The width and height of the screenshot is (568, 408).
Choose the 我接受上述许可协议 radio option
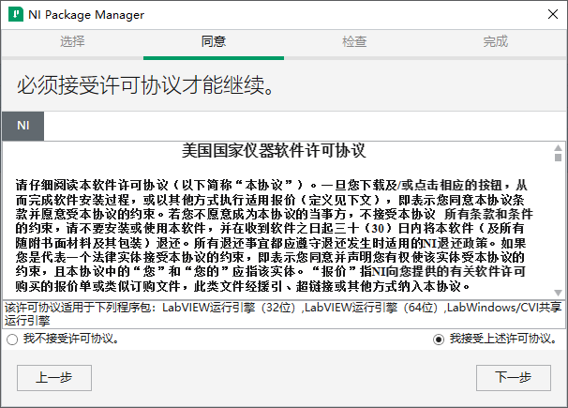coord(439,340)
